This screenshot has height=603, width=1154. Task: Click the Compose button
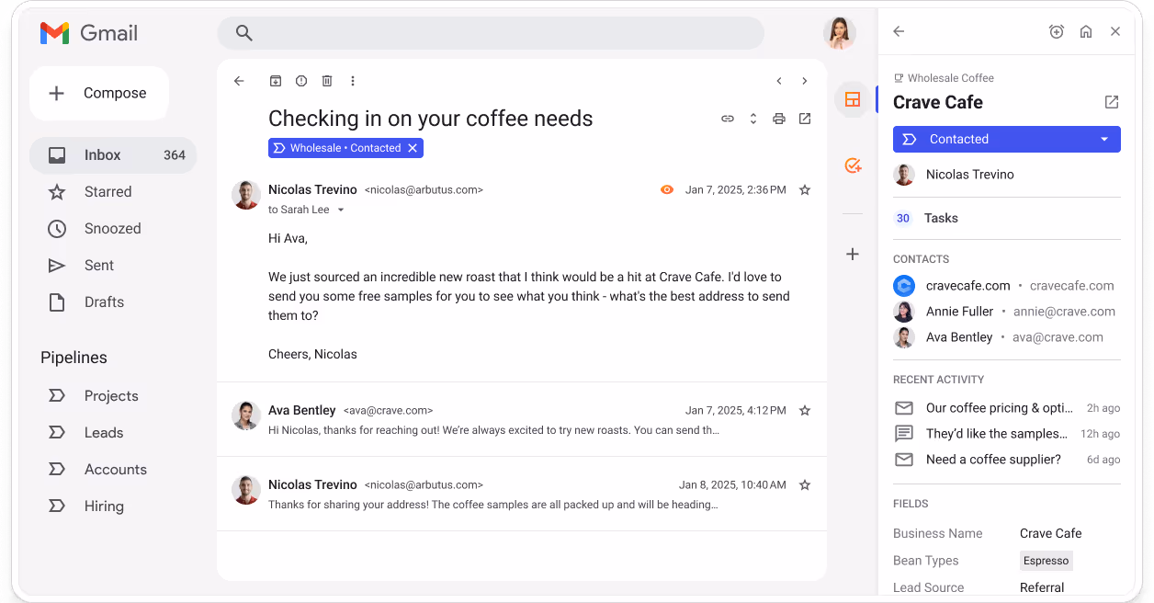pos(99,93)
